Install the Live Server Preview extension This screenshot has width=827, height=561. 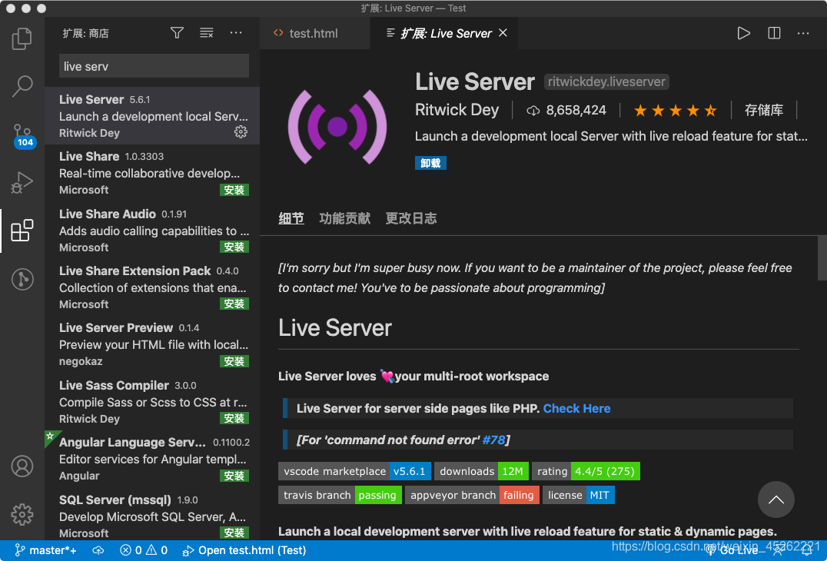(234, 361)
